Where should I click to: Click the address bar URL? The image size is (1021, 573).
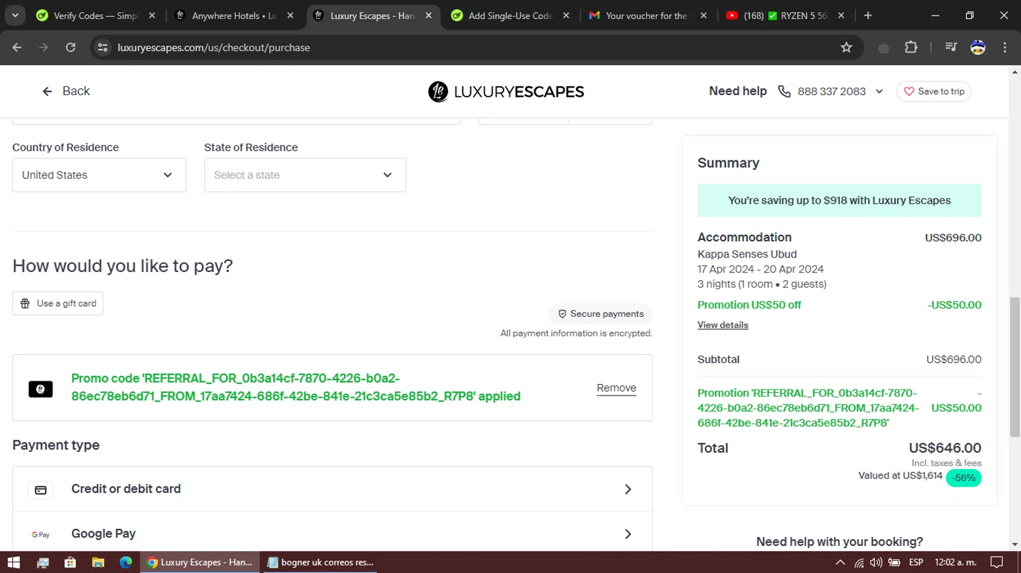coord(214,48)
